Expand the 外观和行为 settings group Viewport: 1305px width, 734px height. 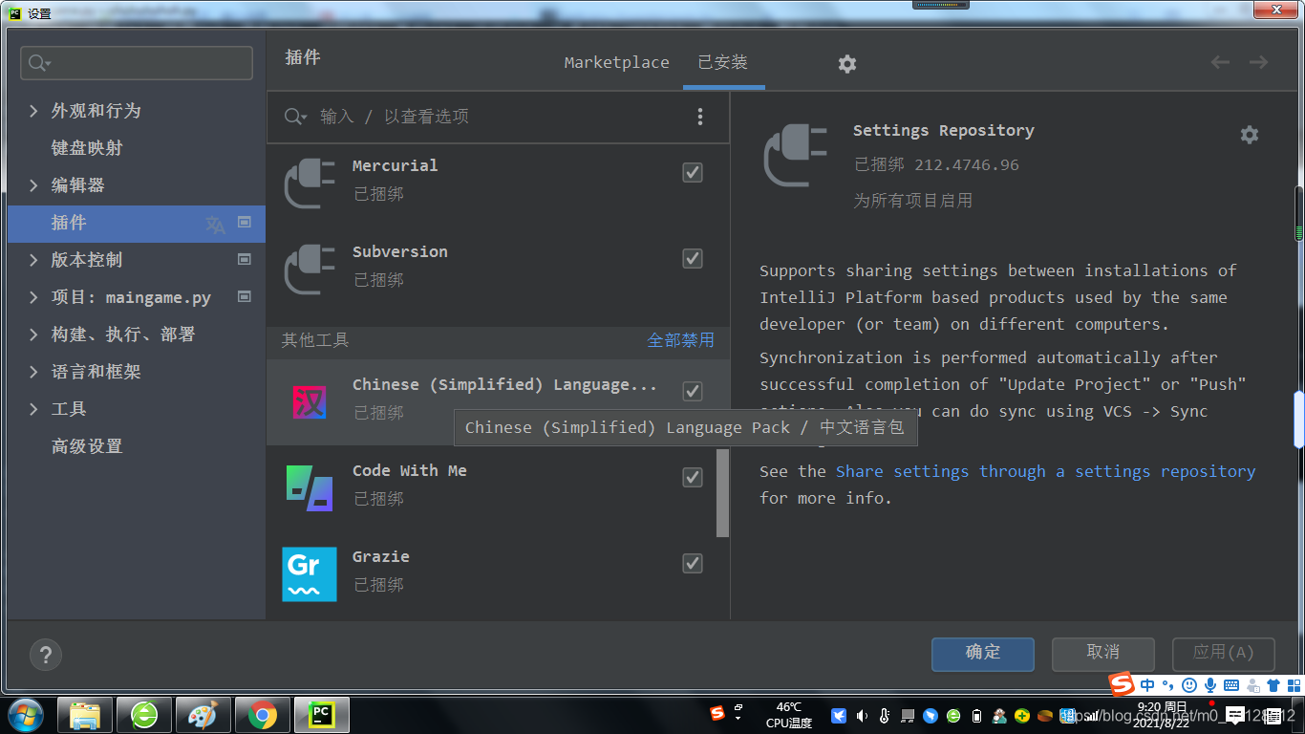pyautogui.click(x=34, y=111)
